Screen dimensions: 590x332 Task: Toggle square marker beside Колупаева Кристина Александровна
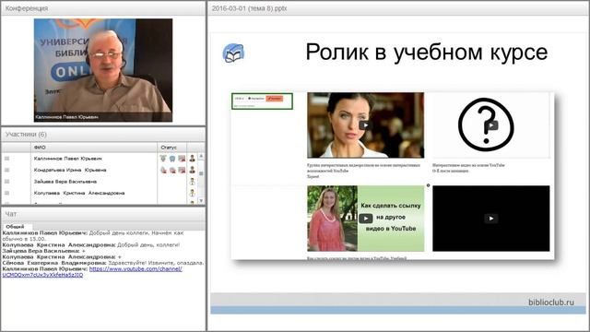(x=6, y=193)
